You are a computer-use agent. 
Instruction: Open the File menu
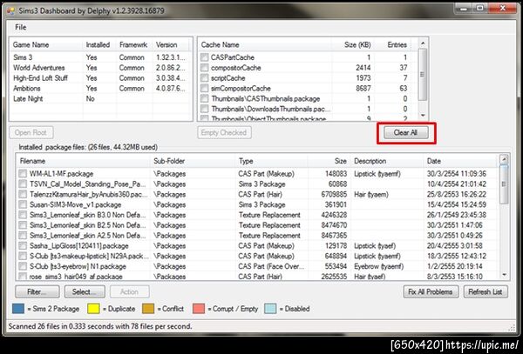click(x=20, y=27)
